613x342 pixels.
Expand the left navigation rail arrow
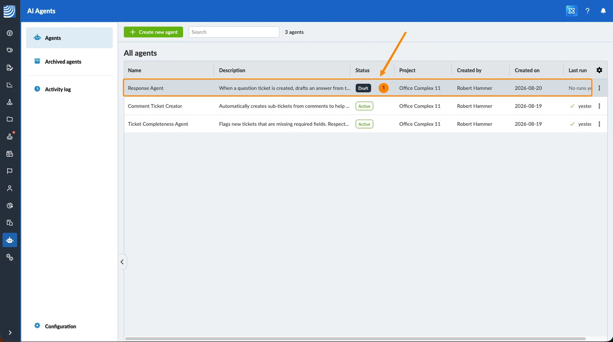10,333
